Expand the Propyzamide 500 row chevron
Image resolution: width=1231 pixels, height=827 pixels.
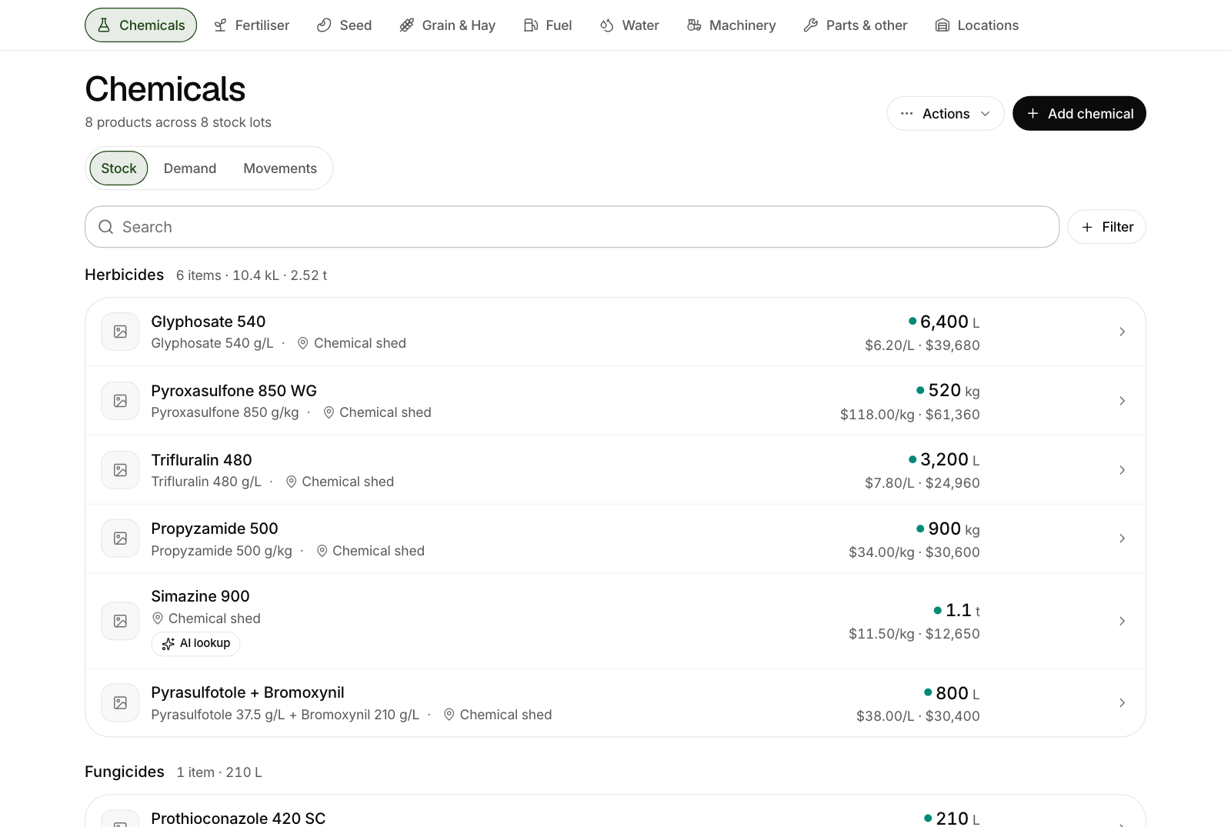pos(1122,539)
